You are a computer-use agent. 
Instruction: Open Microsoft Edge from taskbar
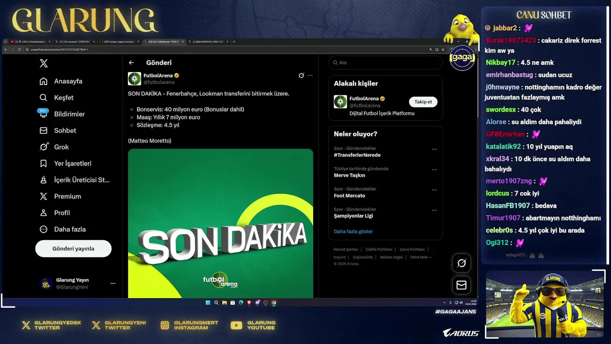click(241, 302)
